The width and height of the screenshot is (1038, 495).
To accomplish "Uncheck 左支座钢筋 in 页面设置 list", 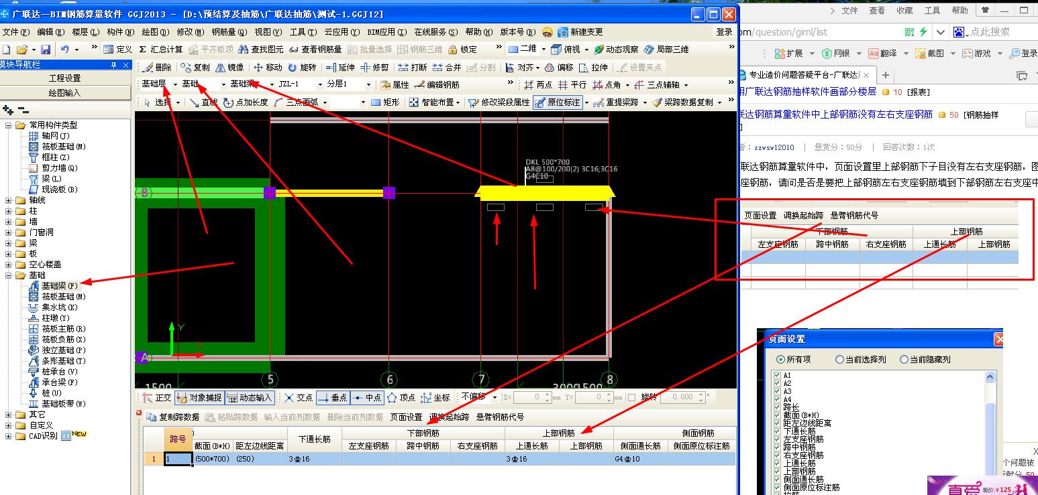I will click(x=777, y=439).
